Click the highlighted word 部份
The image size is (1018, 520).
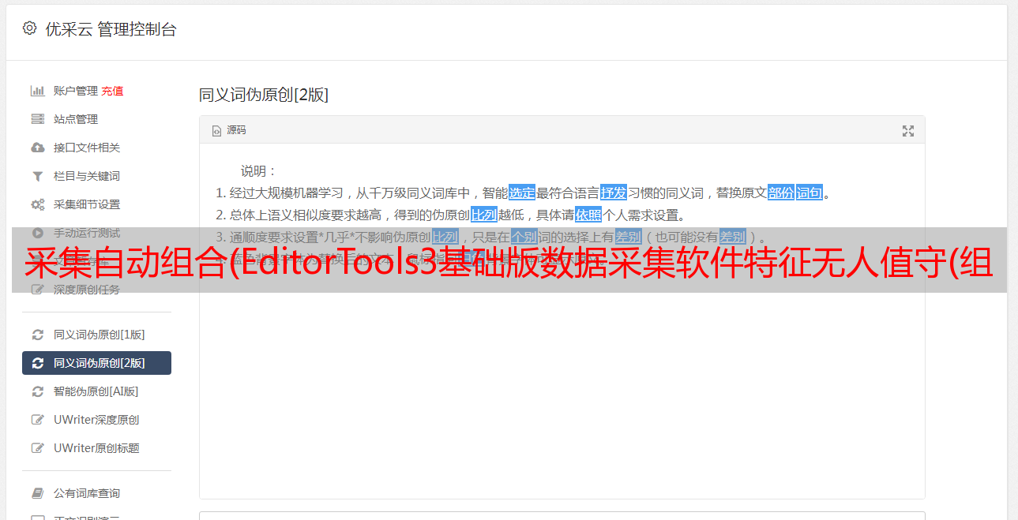[x=781, y=193]
